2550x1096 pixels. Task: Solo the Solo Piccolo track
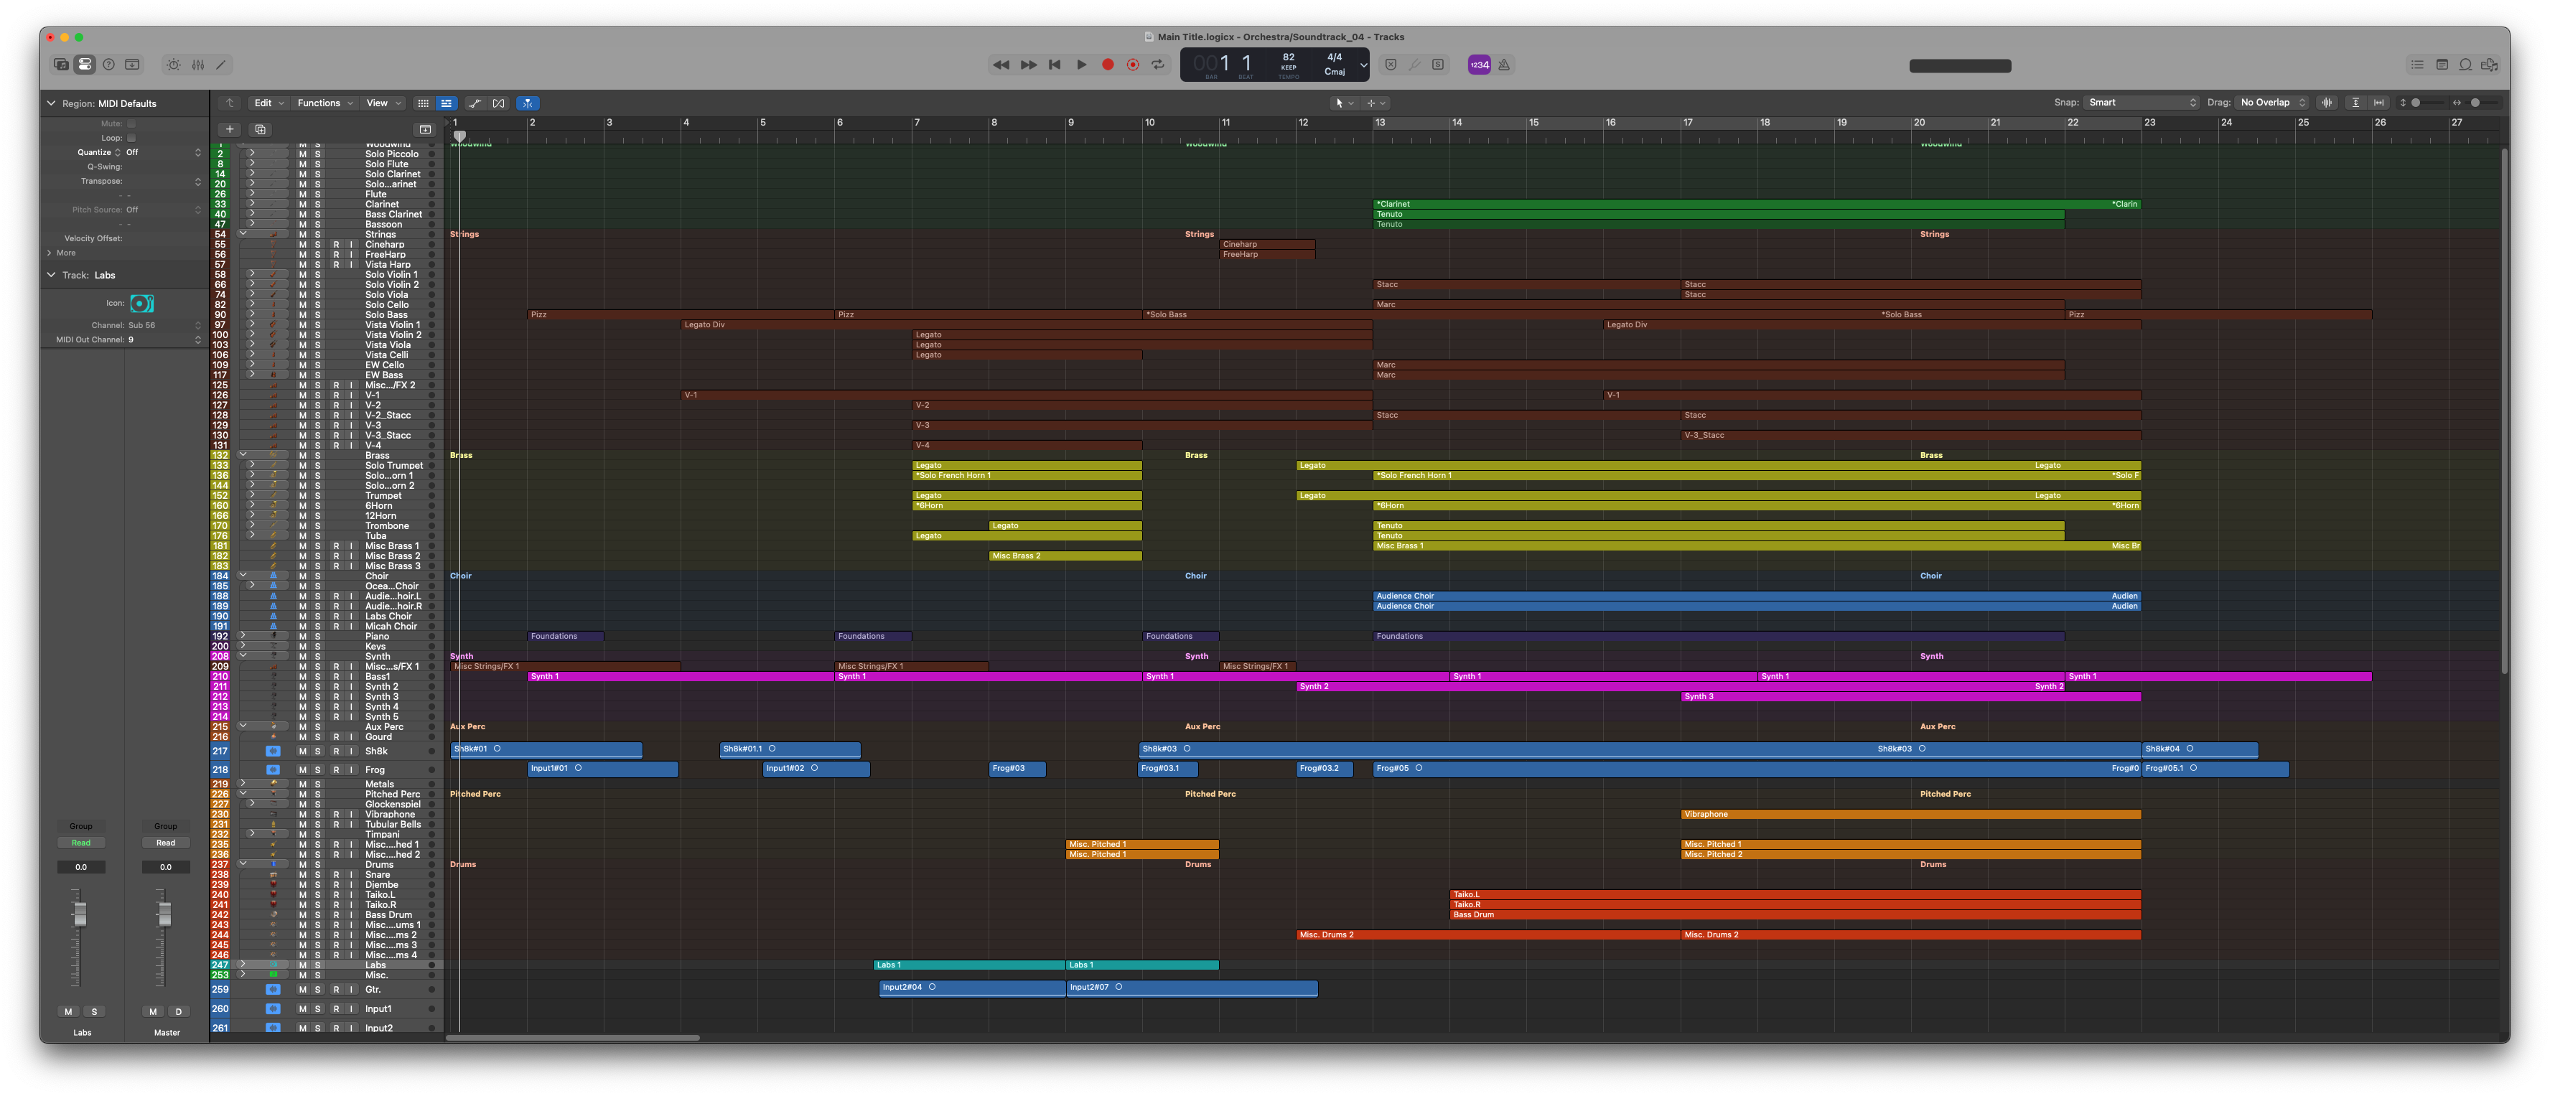tap(318, 154)
